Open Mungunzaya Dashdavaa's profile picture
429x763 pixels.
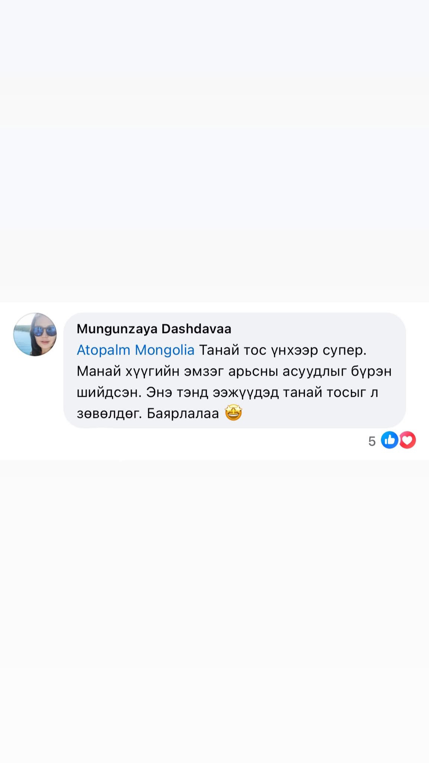pyautogui.click(x=35, y=335)
